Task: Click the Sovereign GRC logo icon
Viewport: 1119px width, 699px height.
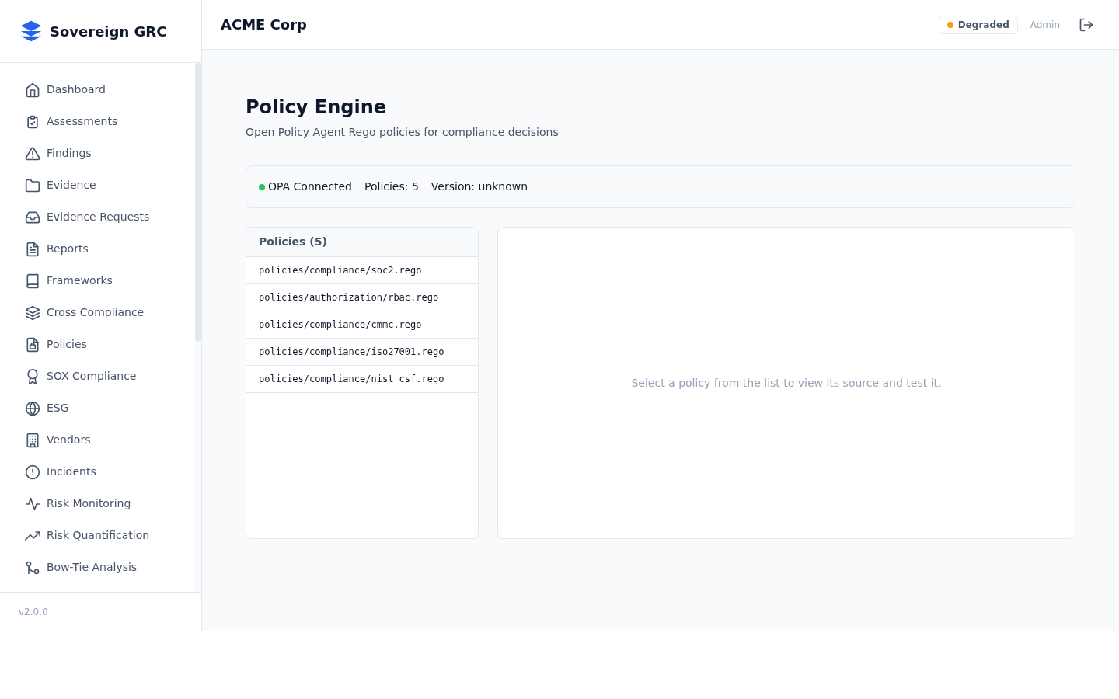Action: [31, 31]
